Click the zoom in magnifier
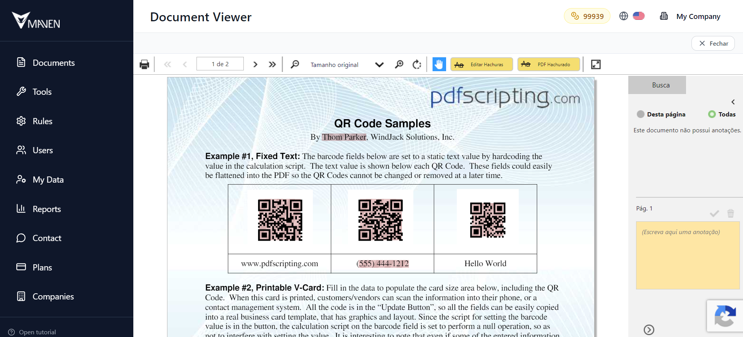 coord(399,64)
